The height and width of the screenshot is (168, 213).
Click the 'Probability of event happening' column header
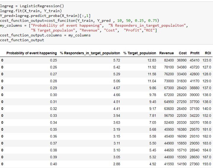pyautogui.click(x=32, y=53)
